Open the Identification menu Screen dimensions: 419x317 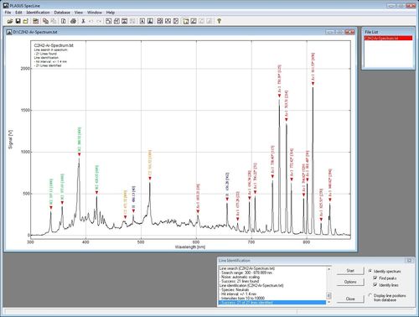38,13
